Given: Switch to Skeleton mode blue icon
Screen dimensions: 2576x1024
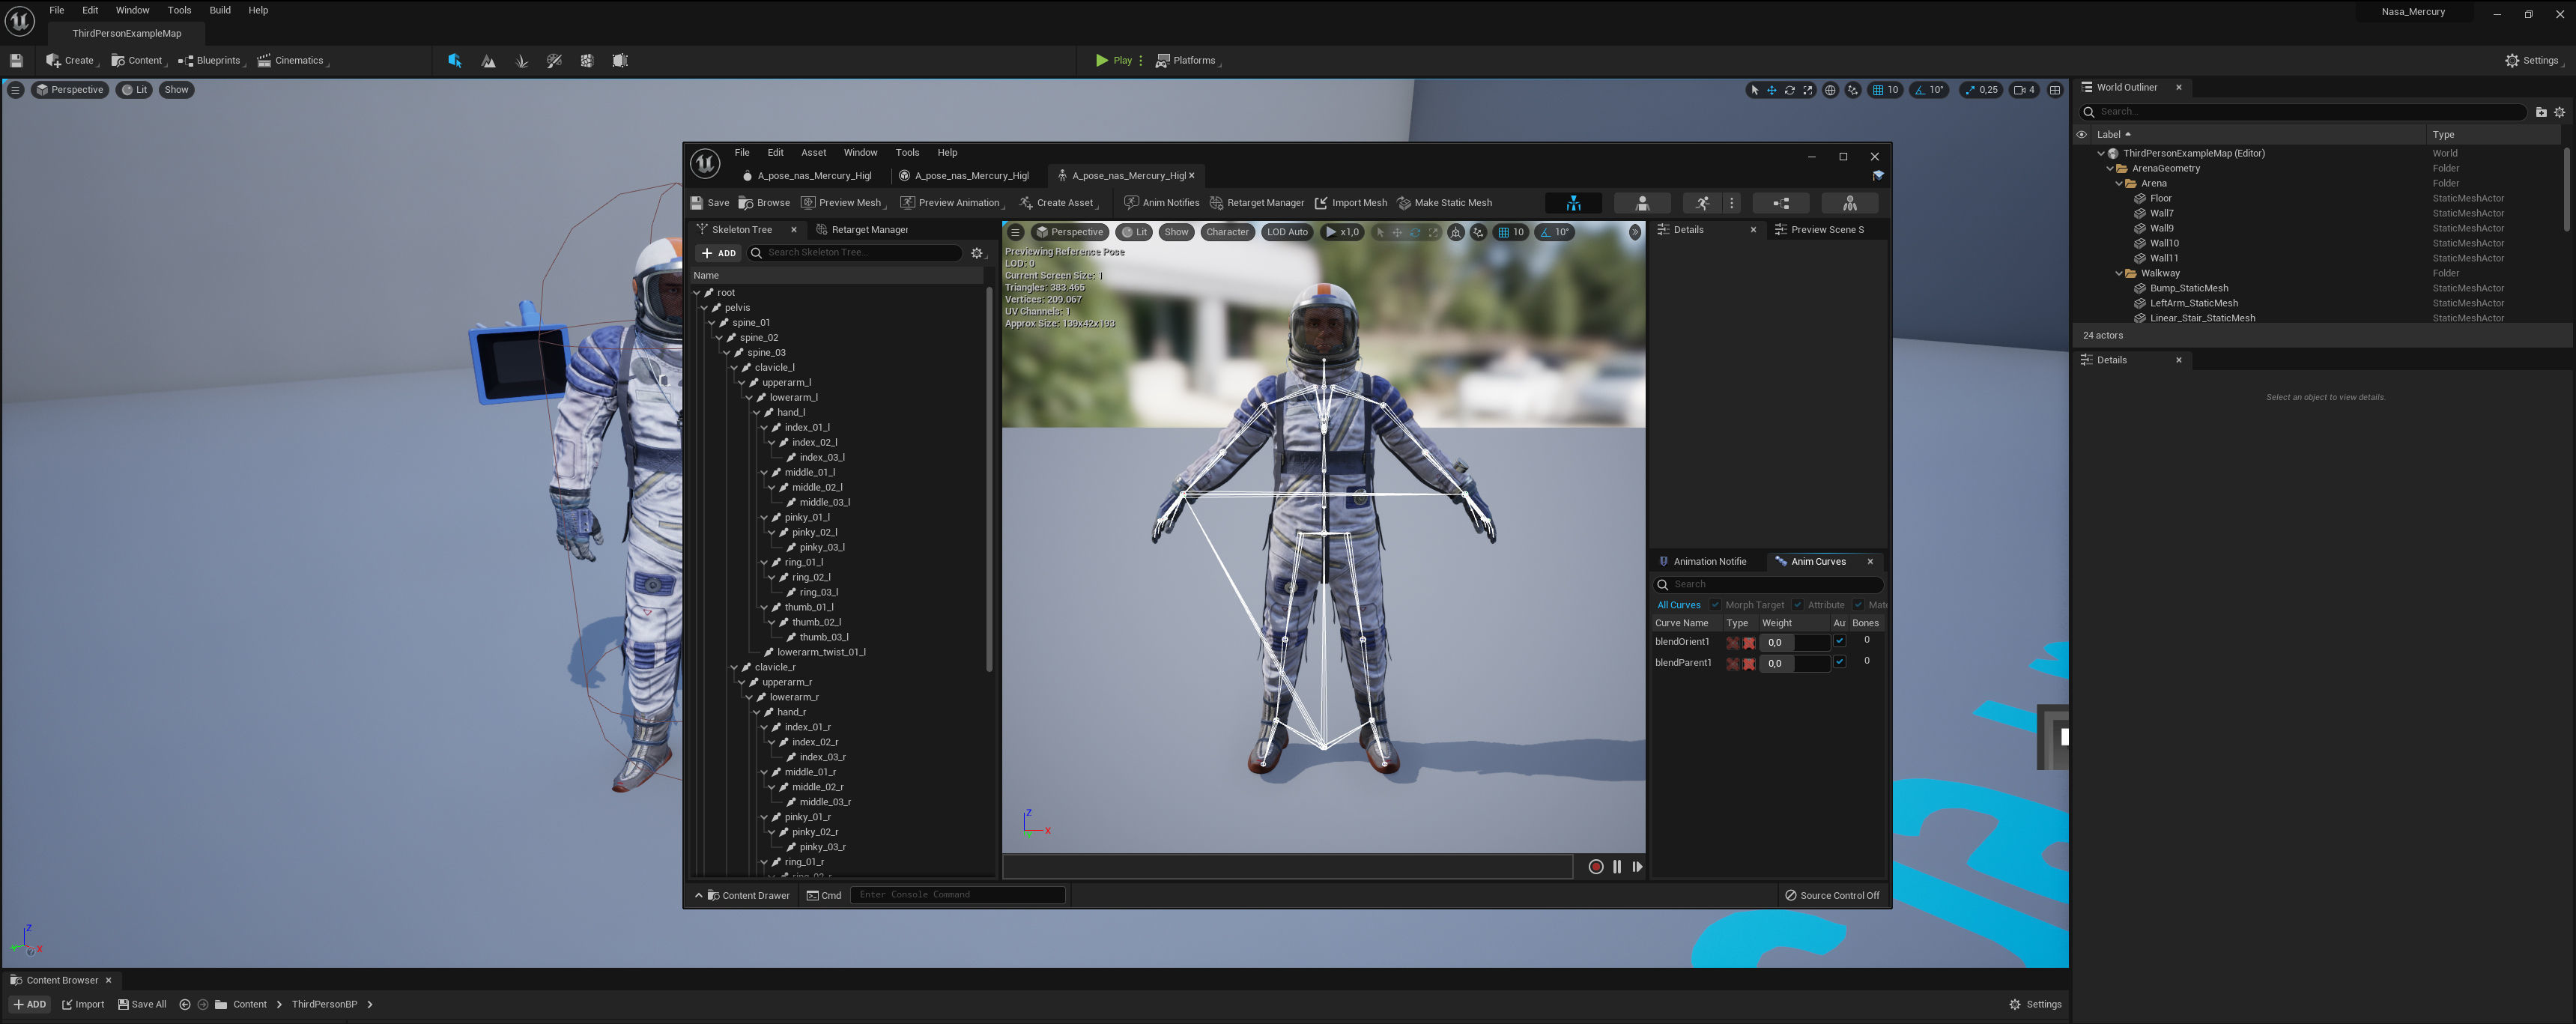Looking at the screenshot, I should tap(1573, 203).
